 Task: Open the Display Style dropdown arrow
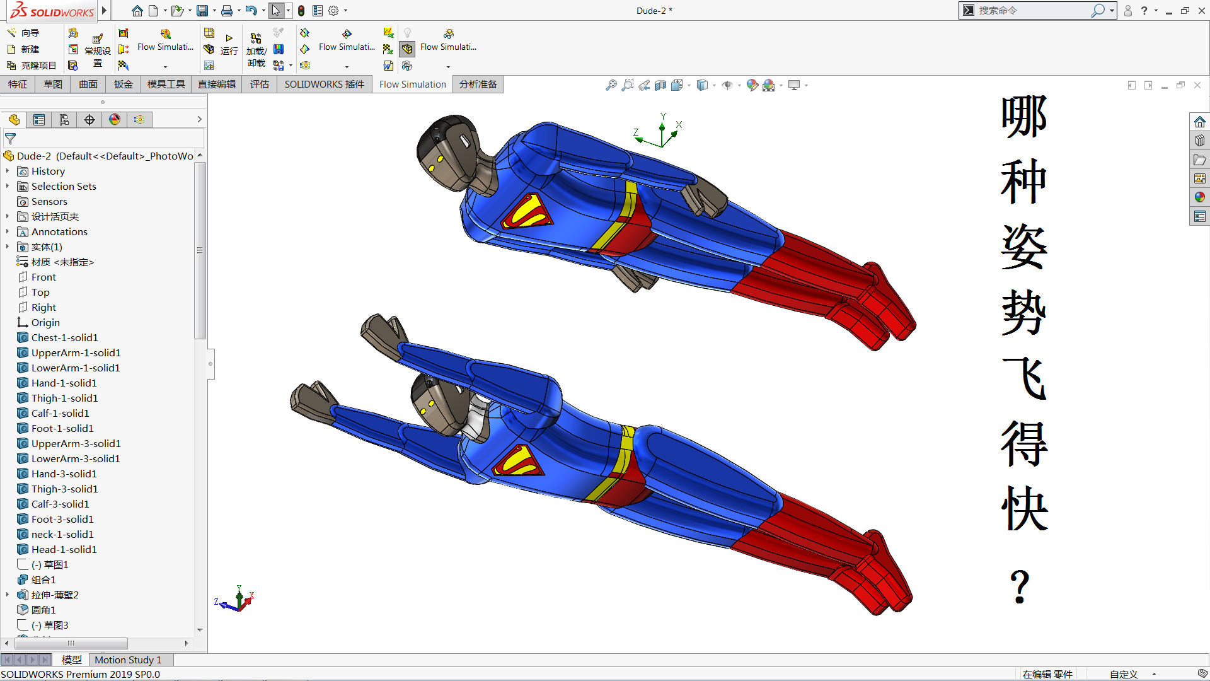click(x=713, y=85)
